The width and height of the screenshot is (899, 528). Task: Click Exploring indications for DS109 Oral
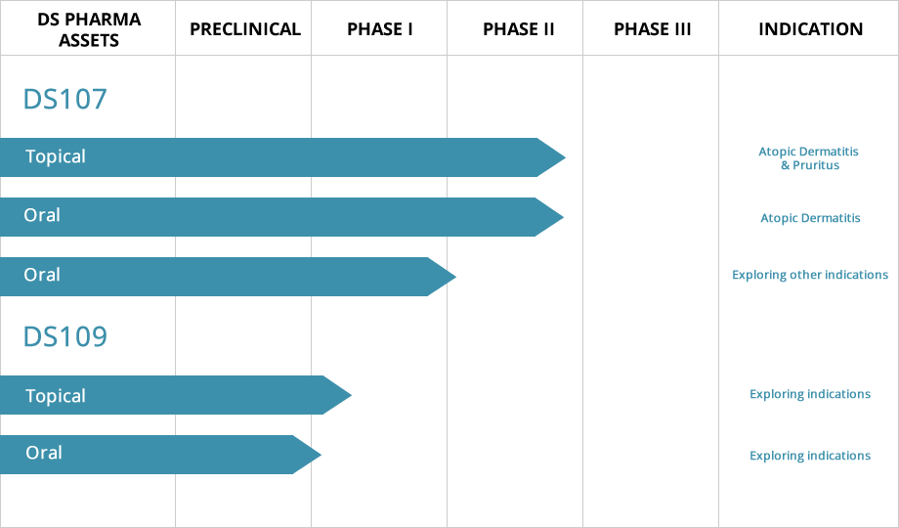[x=810, y=456]
